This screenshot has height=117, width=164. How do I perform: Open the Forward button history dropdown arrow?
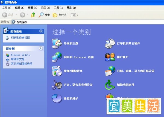pyautogui.click(x=28, y=15)
